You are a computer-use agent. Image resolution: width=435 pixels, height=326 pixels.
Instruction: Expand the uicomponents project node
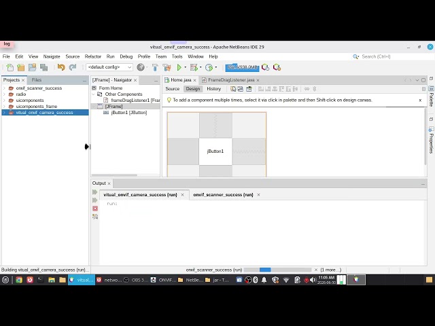(x=4, y=101)
